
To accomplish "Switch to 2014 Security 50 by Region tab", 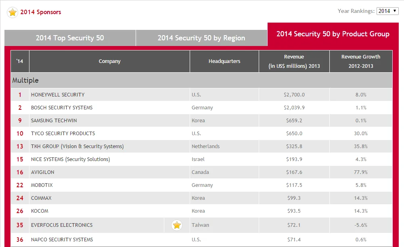I will coord(201,38).
